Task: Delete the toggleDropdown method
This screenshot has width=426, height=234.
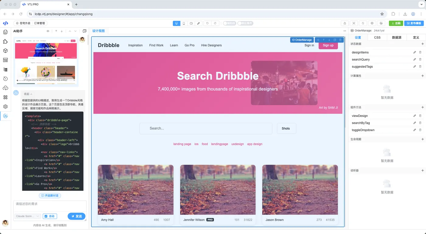Action: click(x=420, y=130)
